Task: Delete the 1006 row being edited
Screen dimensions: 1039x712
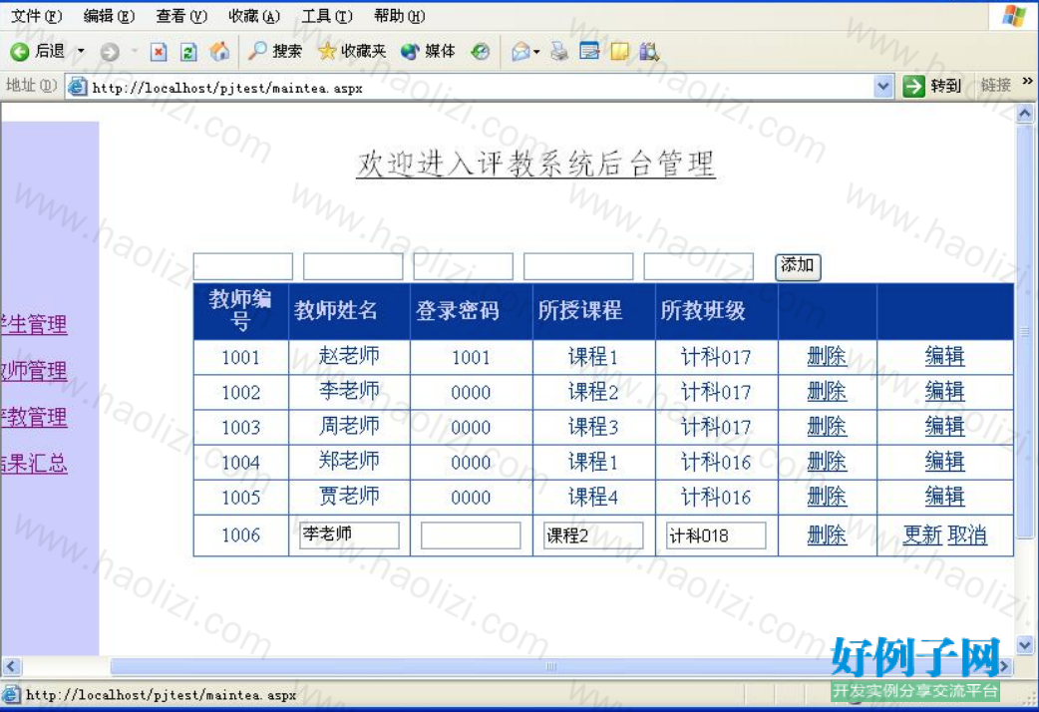Action: coord(827,534)
